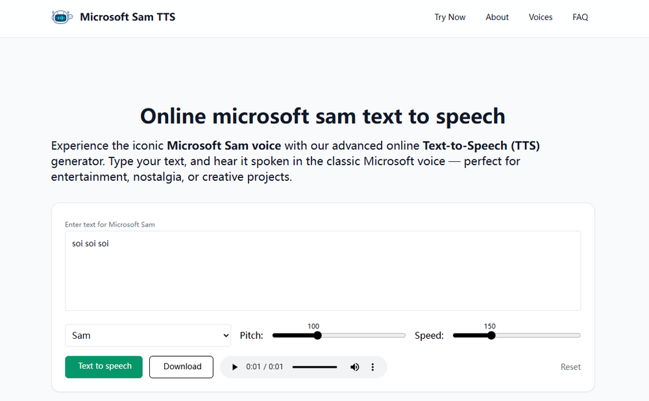Play the generated audio
The height and width of the screenshot is (401, 649).
tap(235, 367)
